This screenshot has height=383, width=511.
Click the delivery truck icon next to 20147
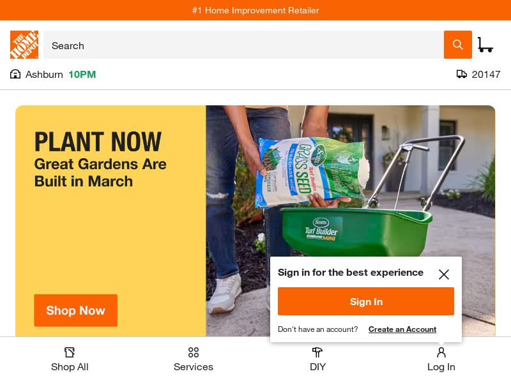pyautogui.click(x=462, y=75)
